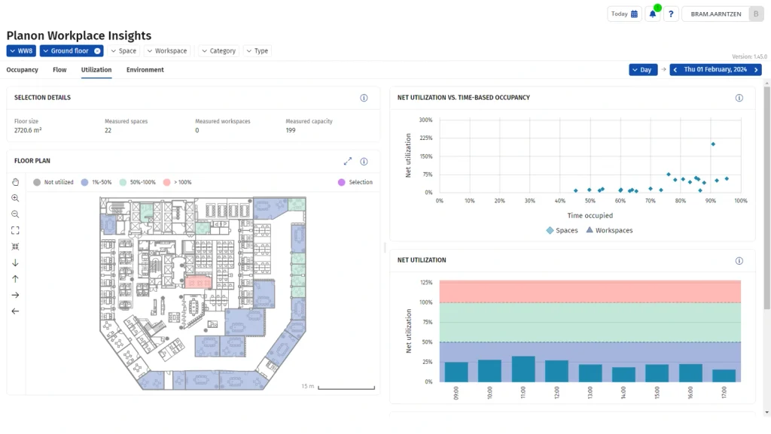Open the help question mark
771x434 pixels.
pos(671,14)
